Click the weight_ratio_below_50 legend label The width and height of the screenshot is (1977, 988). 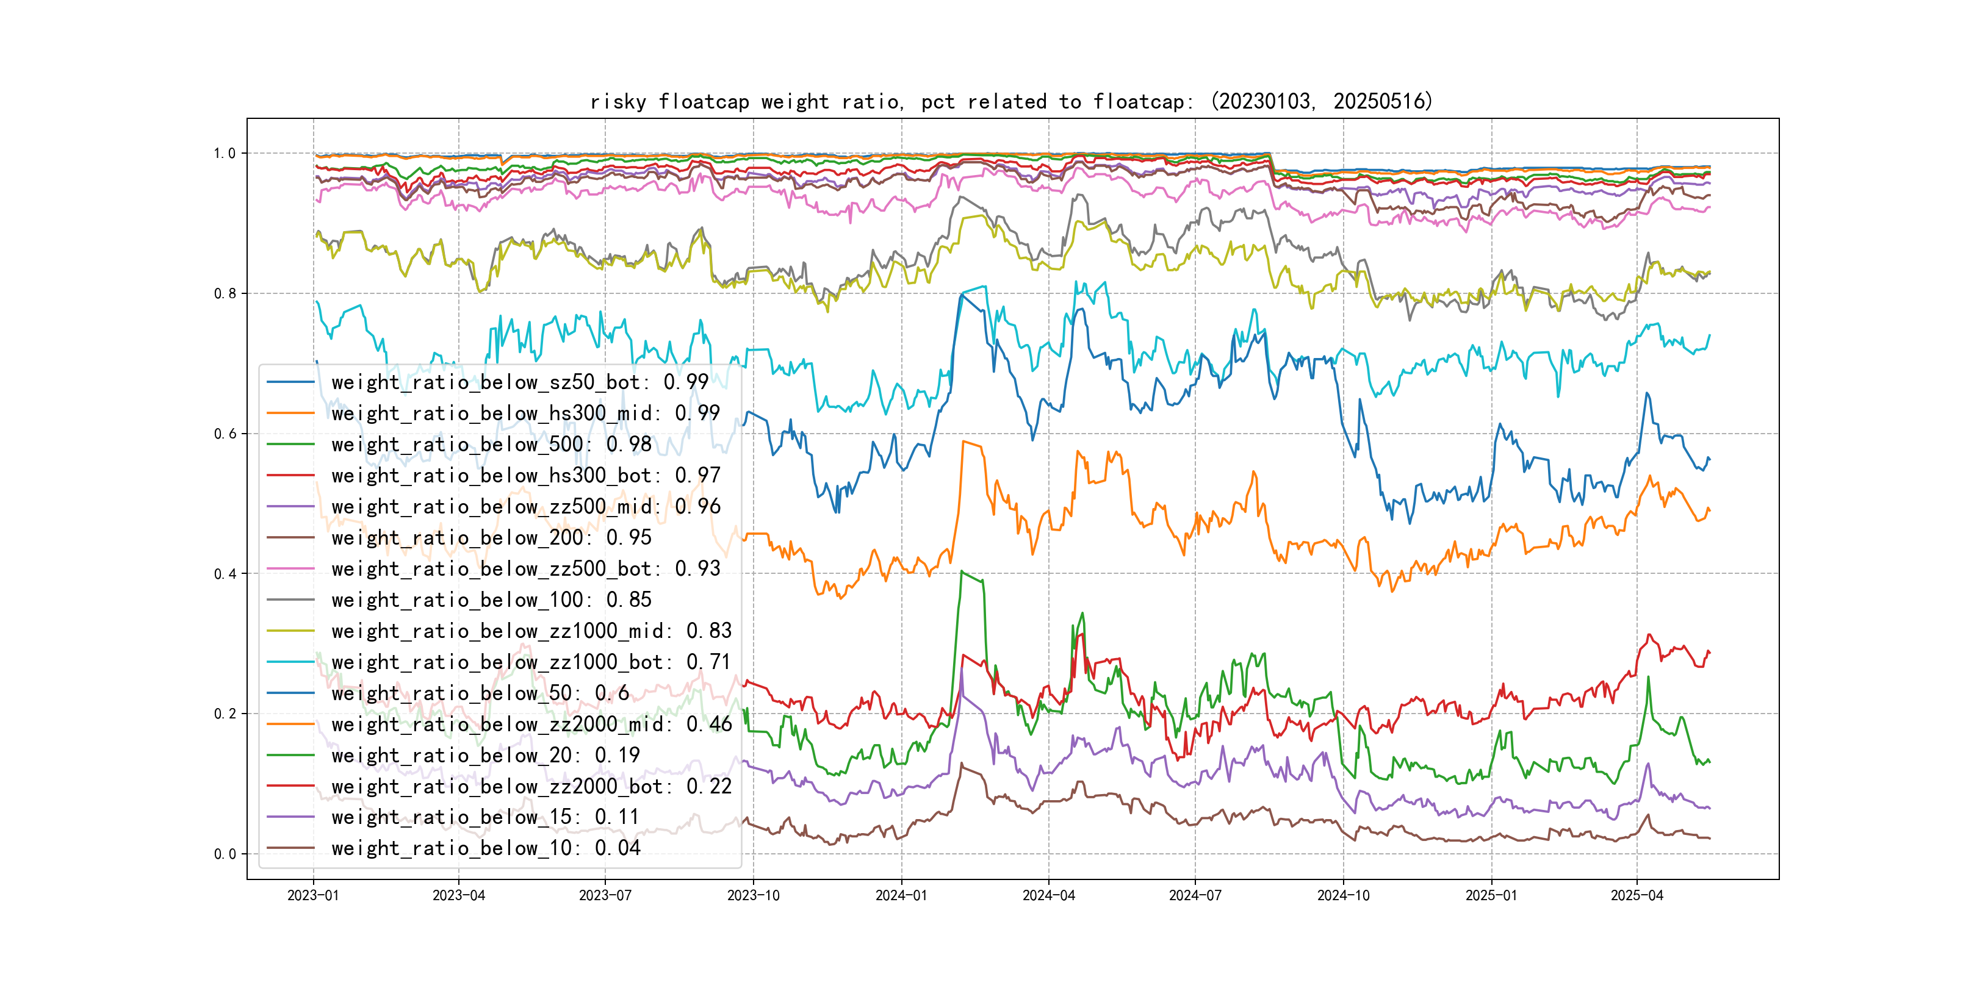point(480,693)
